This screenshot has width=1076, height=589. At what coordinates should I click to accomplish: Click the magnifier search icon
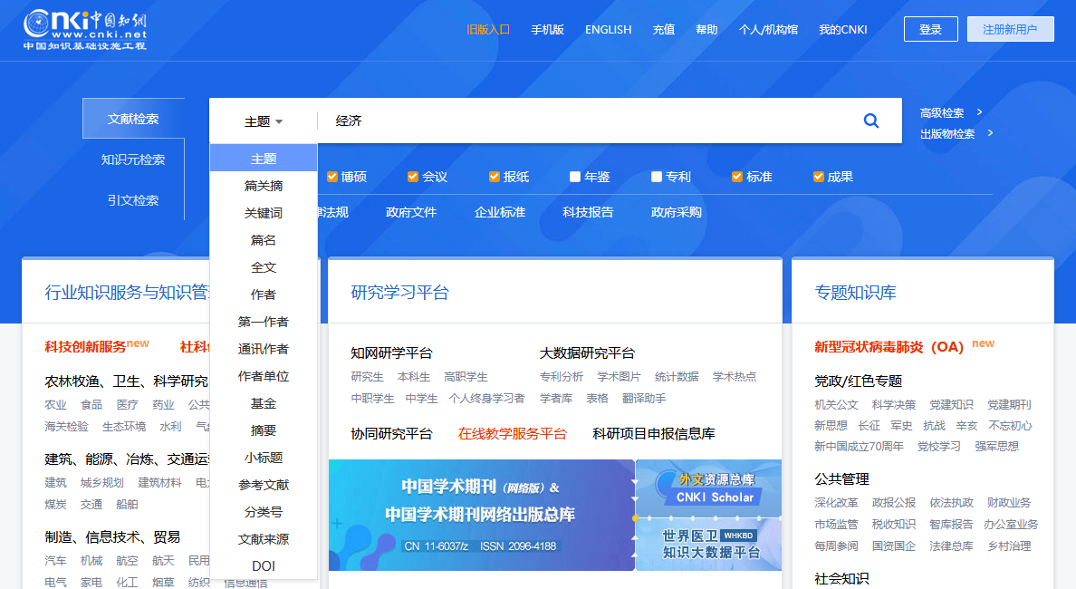870,121
